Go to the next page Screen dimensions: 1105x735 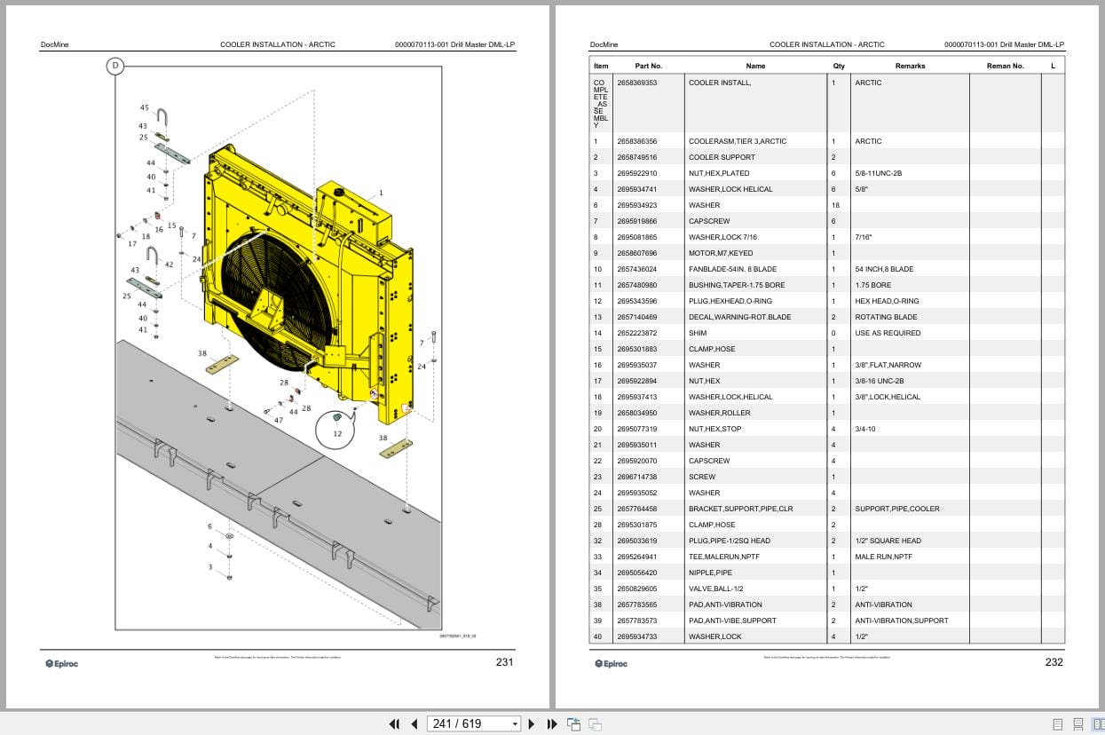pos(532,723)
